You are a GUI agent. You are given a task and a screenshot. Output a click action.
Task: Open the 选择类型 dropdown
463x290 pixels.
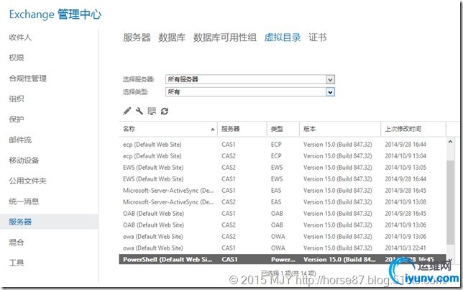pyautogui.click(x=249, y=92)
